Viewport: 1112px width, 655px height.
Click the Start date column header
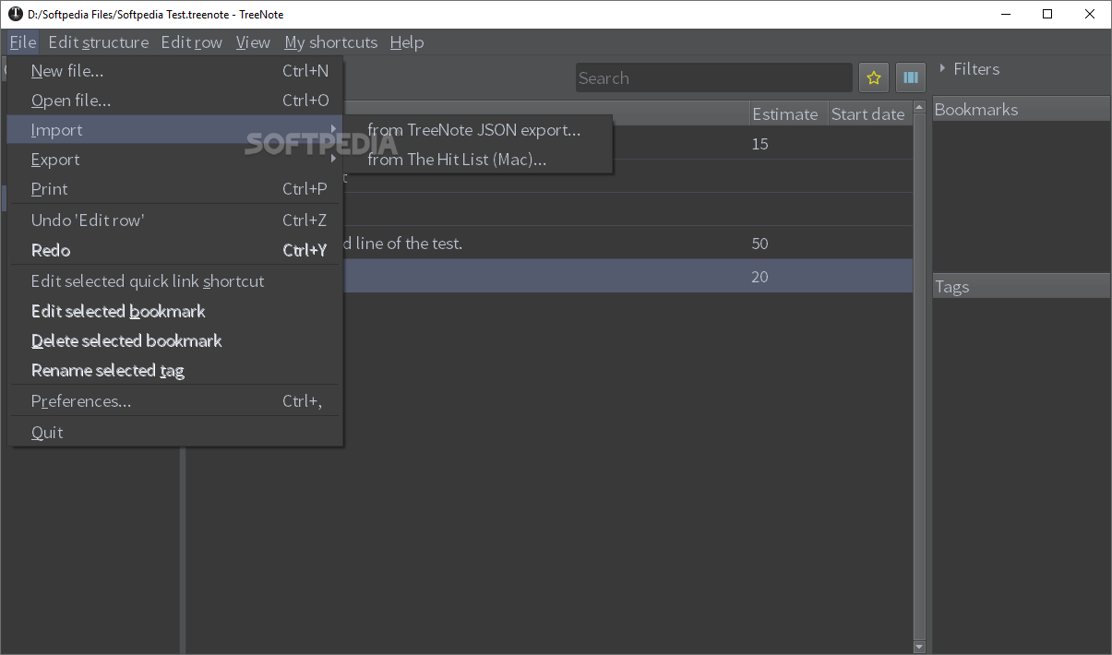pos(870,113)
